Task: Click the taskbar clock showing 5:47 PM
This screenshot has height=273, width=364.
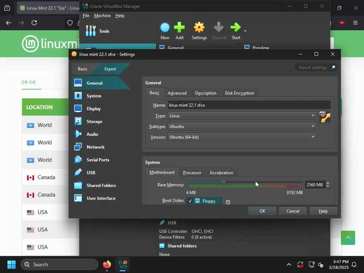Action: click(339, 264)
